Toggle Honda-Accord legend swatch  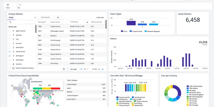pos(133,97)
